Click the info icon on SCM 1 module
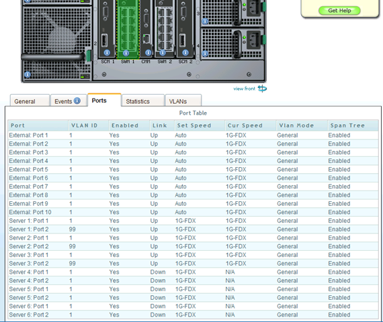383x322 pixels. pos(107,53)
